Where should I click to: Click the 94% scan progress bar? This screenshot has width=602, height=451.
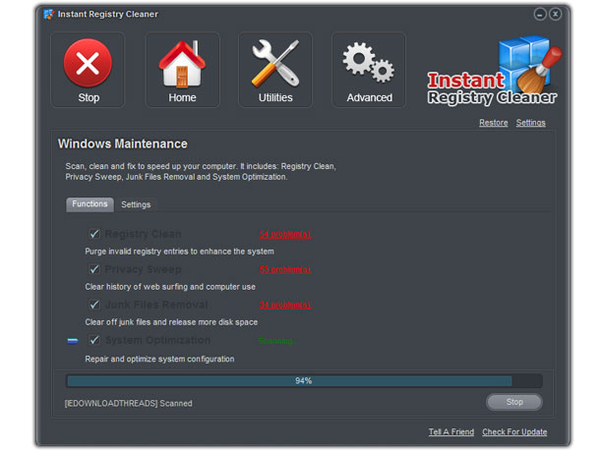(x=304, y=381)
